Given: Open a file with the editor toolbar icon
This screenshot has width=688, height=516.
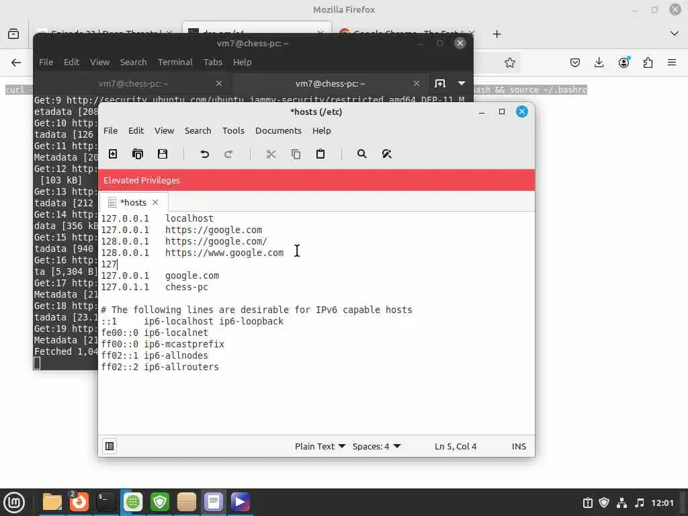Looking at the screenshot, I should (x=138, y=154).
